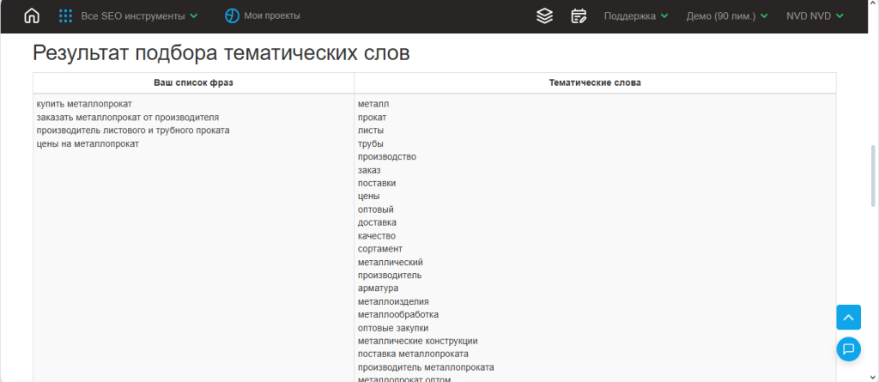
Task: Click the page's vertical scrollbar thumb
Action: tap(873, 175)
